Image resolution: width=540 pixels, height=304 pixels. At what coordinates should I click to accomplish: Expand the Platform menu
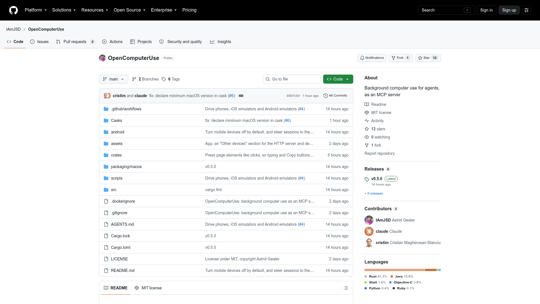[x=36, y=10]
